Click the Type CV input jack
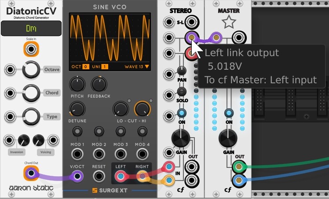Viewport: 329px width, 199px height. coord(10,117)
